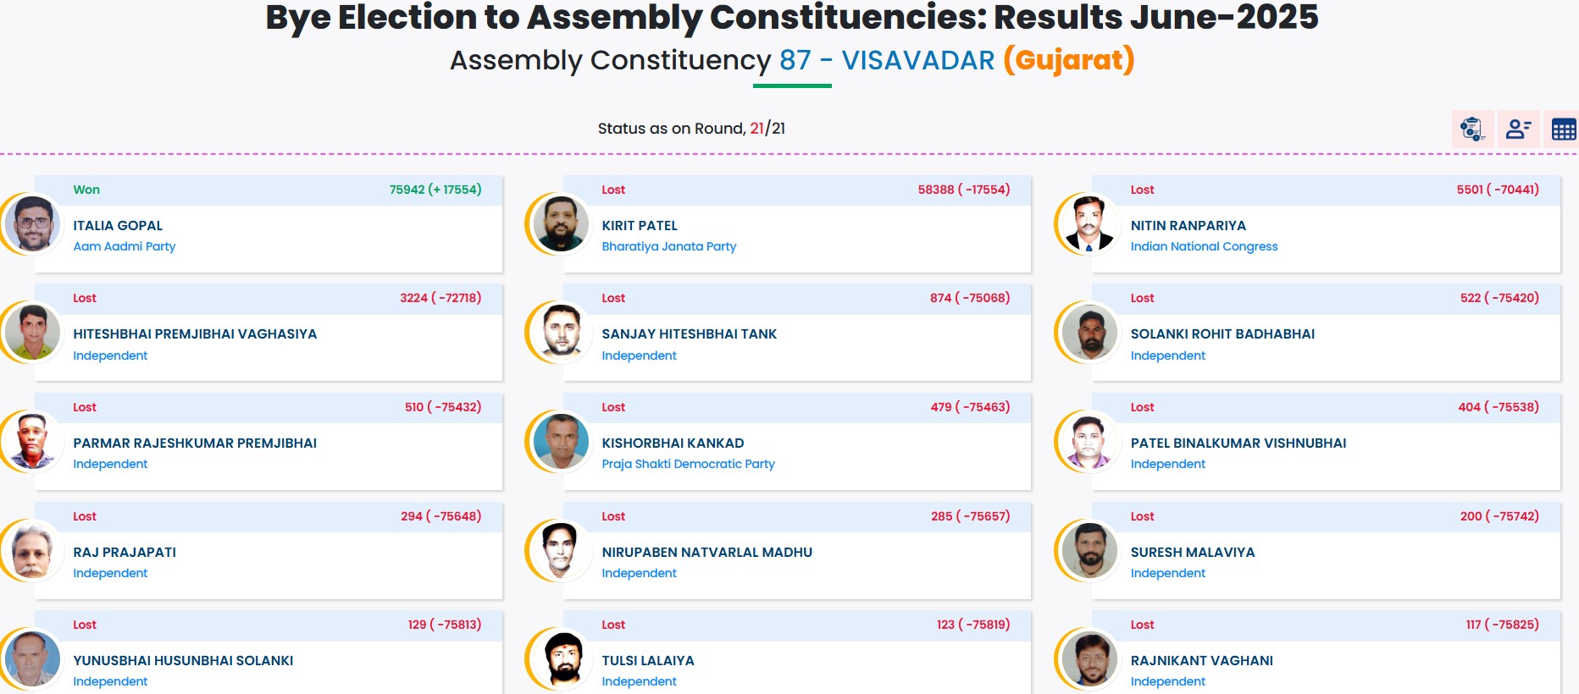
Task: Select the candidate-wise view icon
Action: (1517, 129)
